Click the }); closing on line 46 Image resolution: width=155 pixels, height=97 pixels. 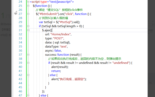pyautogui.click(x=43, y=91)
